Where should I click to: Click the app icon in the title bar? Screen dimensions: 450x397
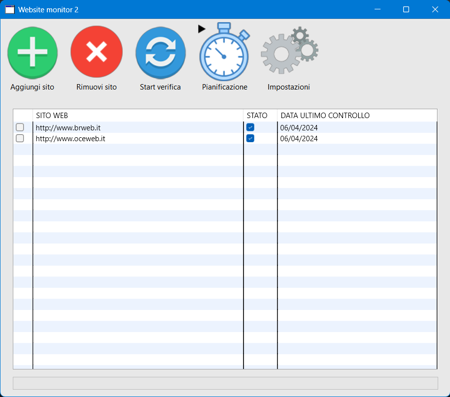click(x=10, y=9)
